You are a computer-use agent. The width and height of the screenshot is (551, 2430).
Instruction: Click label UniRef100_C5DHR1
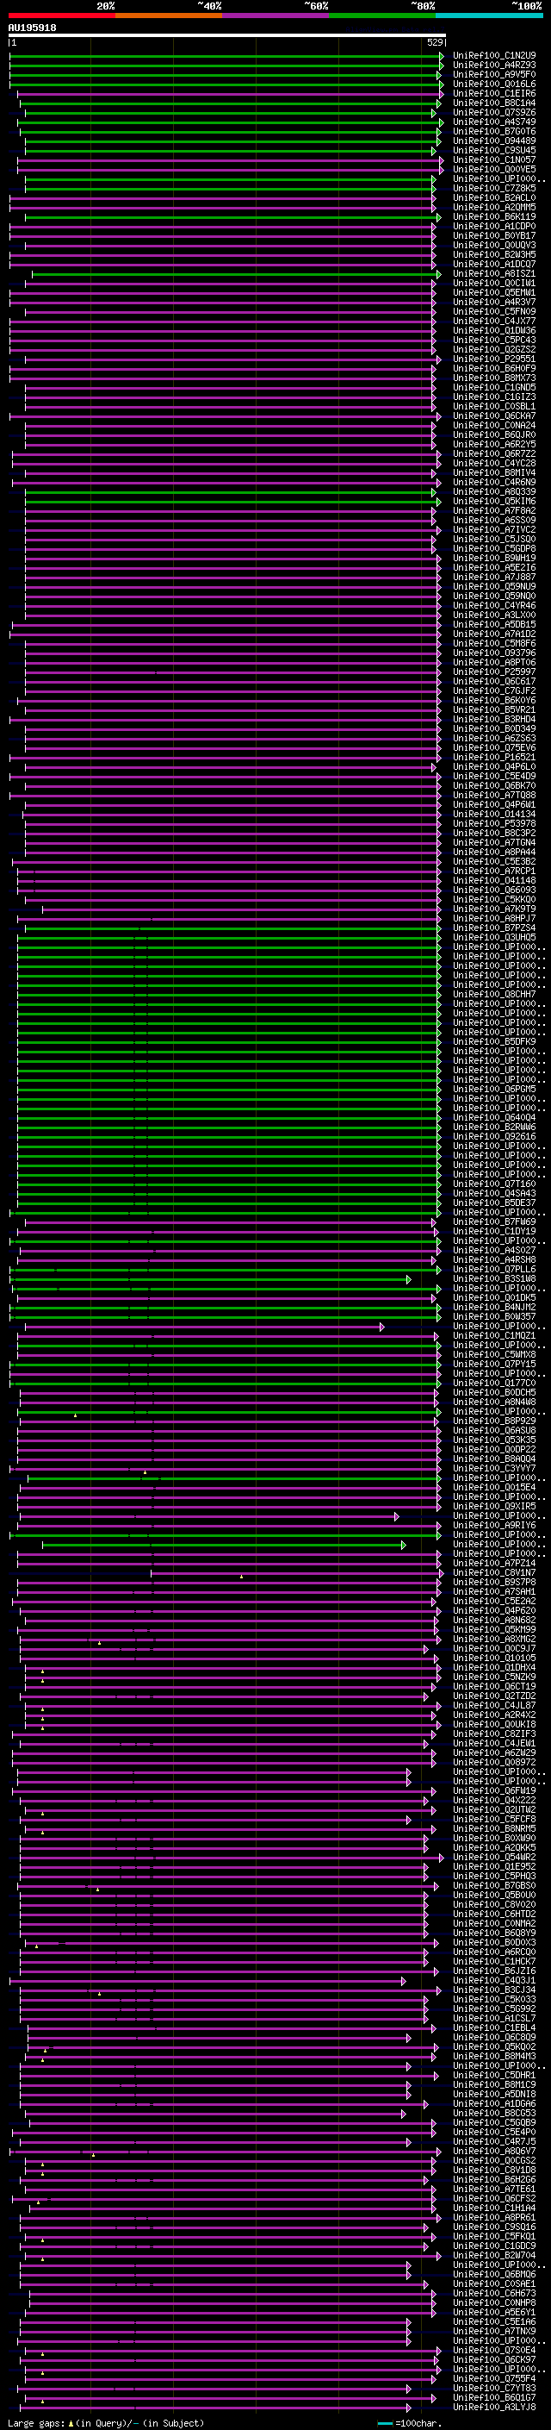(x=494, y=2076)
